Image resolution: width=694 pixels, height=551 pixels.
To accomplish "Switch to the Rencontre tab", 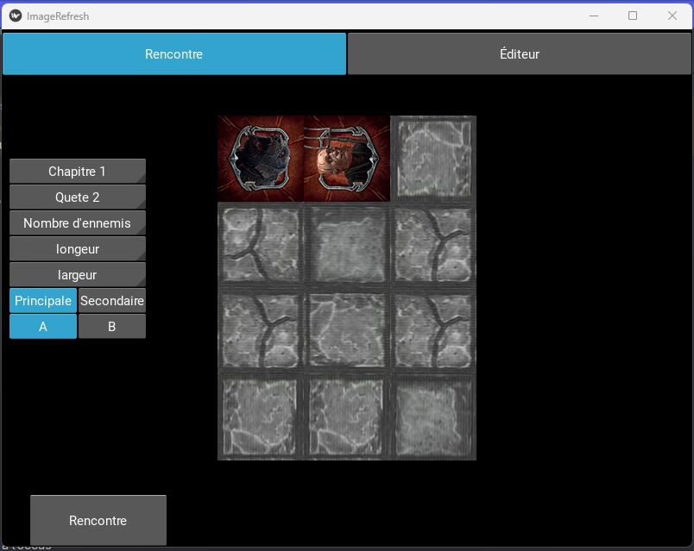I will point(174,54).
